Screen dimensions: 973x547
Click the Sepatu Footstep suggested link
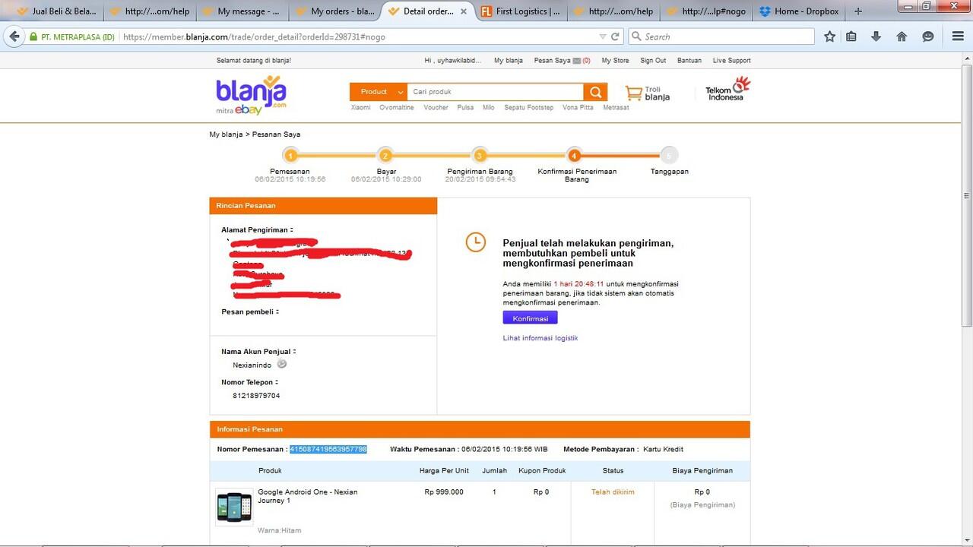[x=528, y=108]
